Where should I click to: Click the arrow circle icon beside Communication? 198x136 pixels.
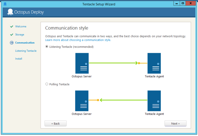12,43
